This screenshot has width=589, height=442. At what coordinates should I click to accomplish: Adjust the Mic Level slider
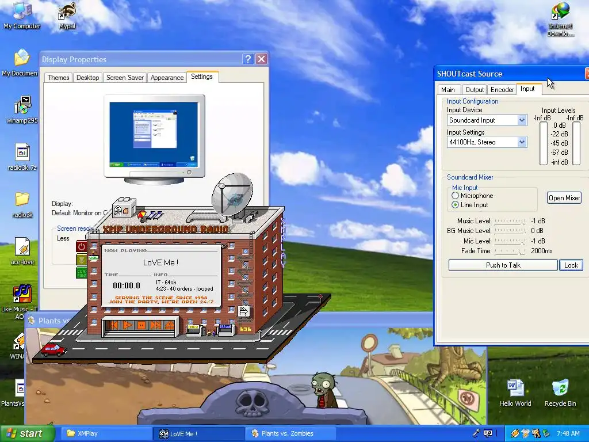click(x=510, y=241)
